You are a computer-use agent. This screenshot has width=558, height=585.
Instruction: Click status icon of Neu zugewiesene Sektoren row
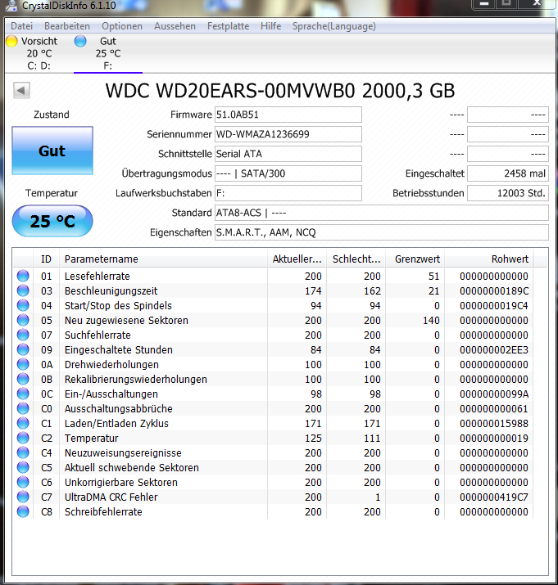23,320
